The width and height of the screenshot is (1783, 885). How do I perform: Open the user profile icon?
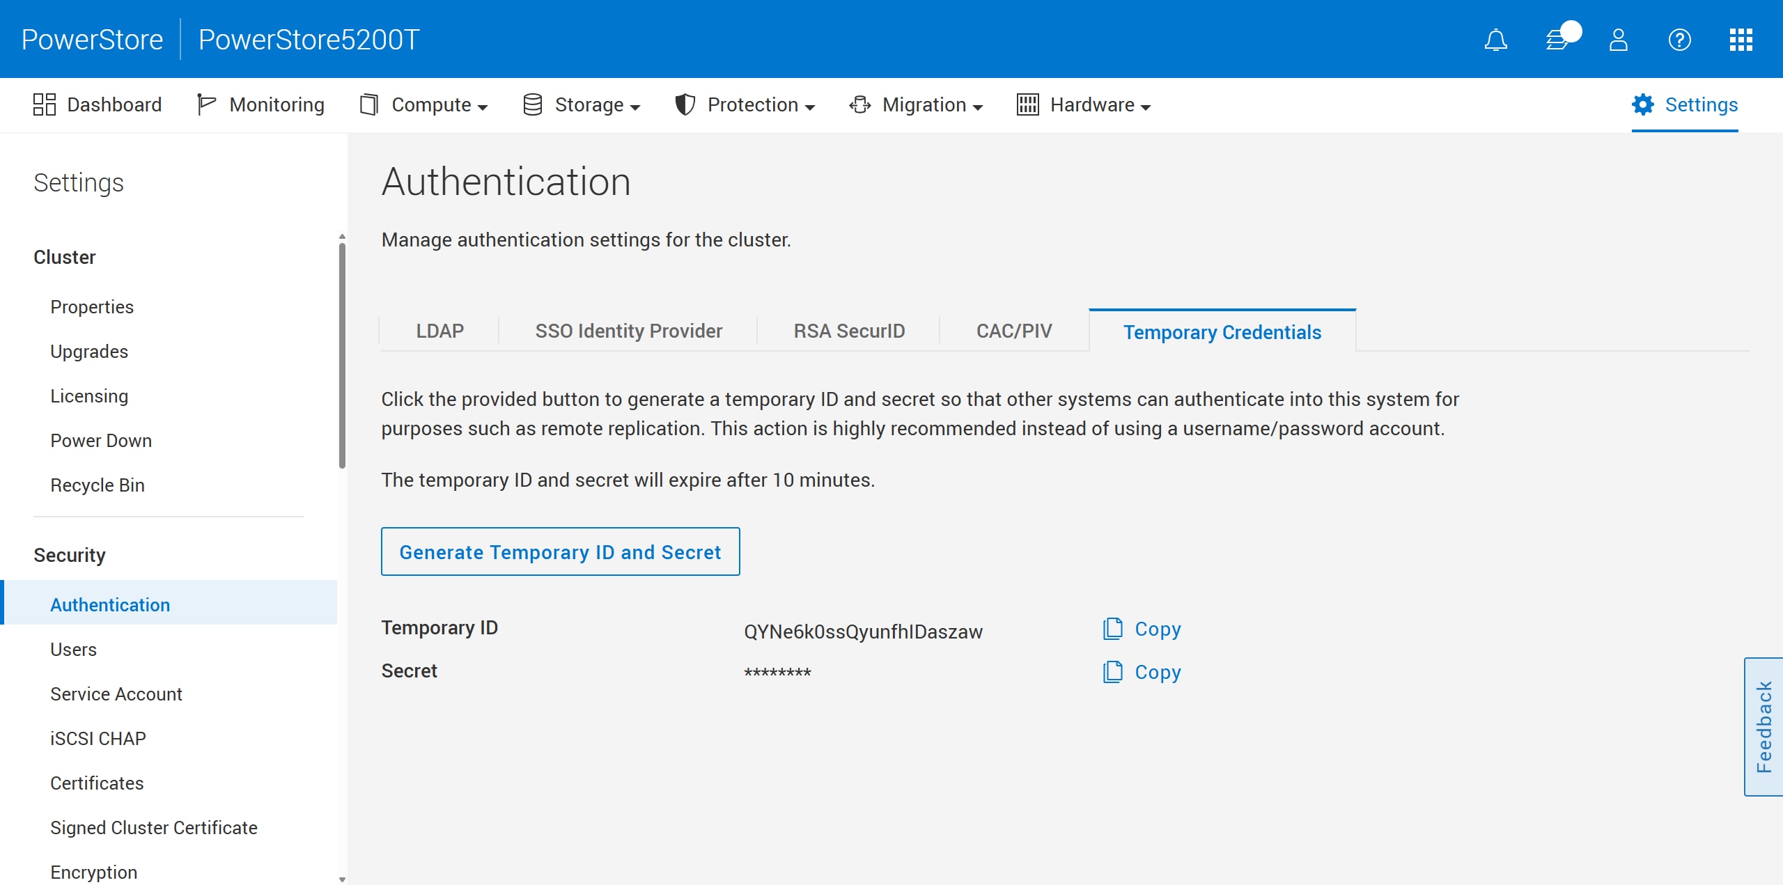tap(1619, 40)
